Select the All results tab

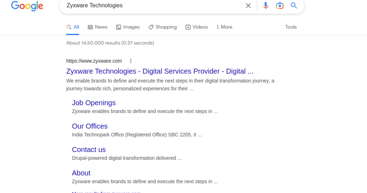point(73,27)
